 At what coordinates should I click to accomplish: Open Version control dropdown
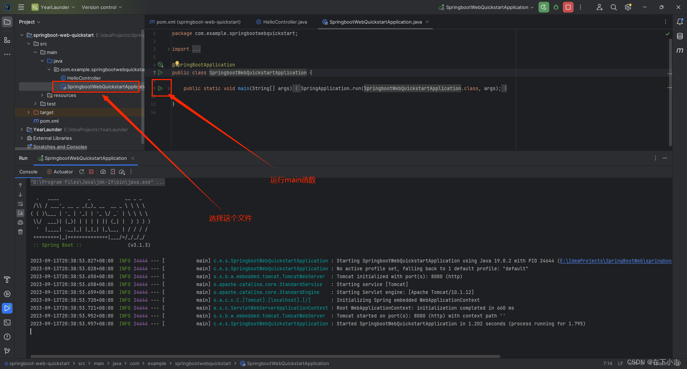tap(102, 7)
